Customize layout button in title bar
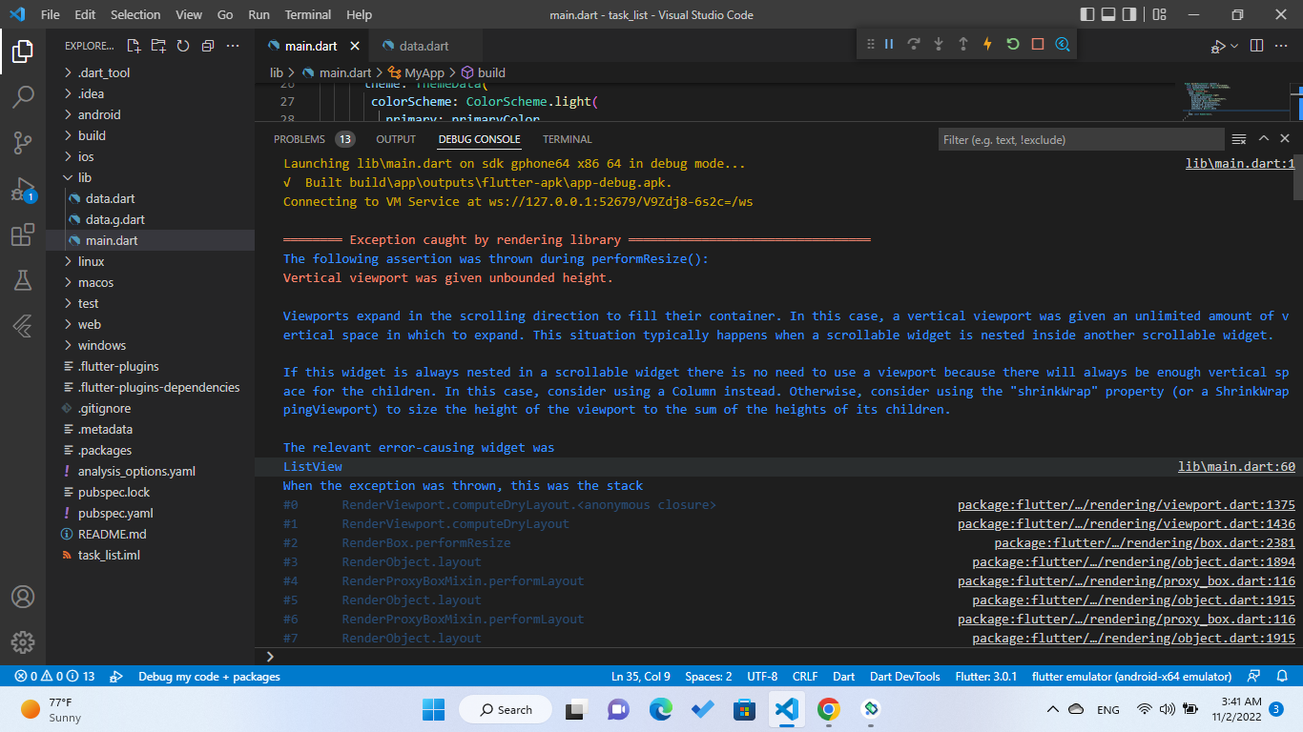Screen dimensions: 1303x732 coord(1159,14)
